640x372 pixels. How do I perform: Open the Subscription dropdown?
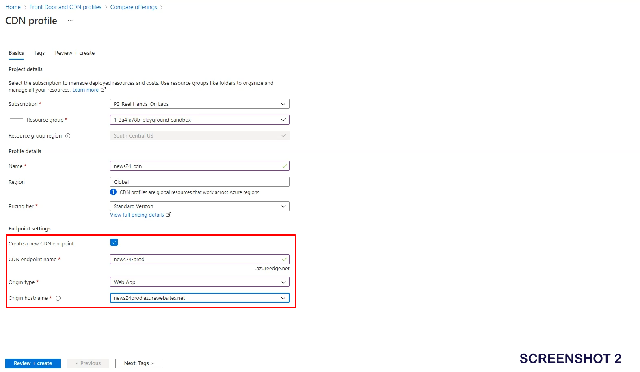pos(199,104)
